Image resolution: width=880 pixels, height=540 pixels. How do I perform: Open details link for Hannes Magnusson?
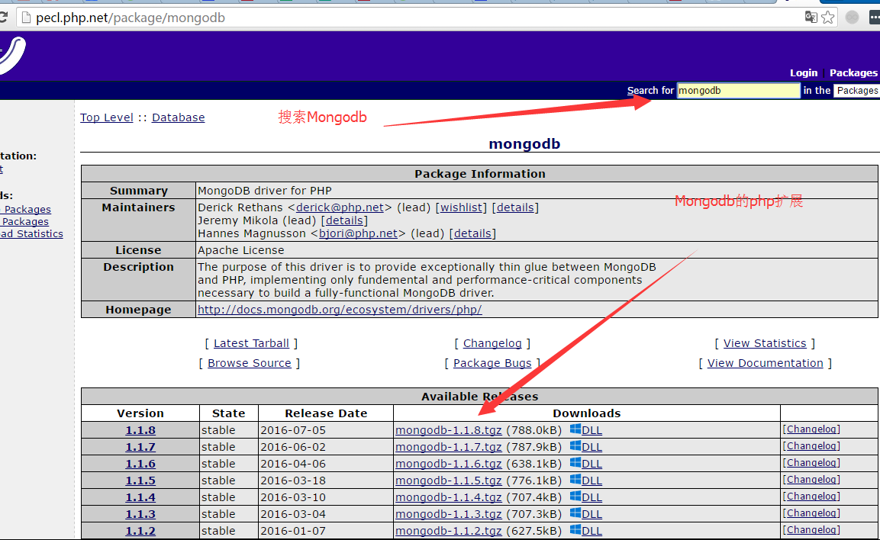pos(472,233)
